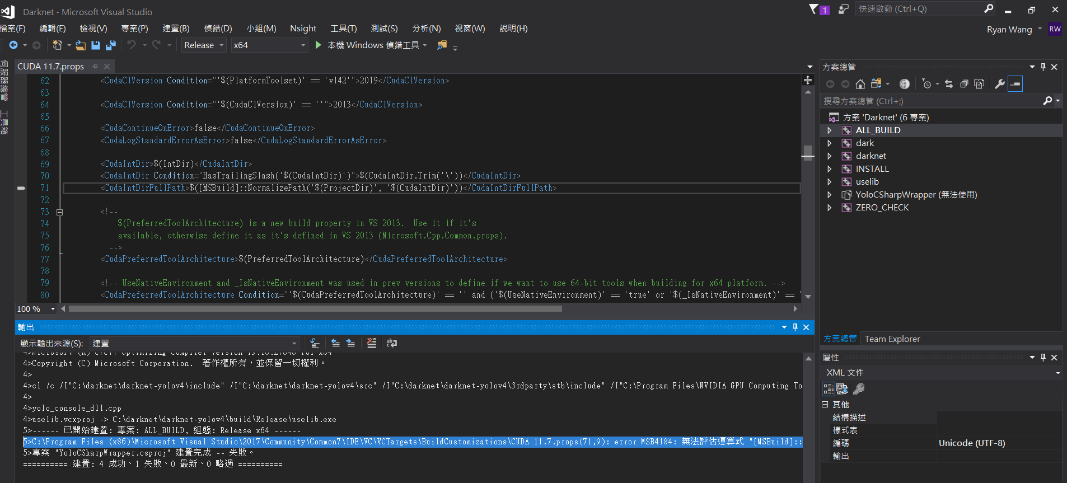Screen dimensions: 1067x483
Task: Start debugging with the green play icon
Action: pyautogui.click(x=318, y=45)
